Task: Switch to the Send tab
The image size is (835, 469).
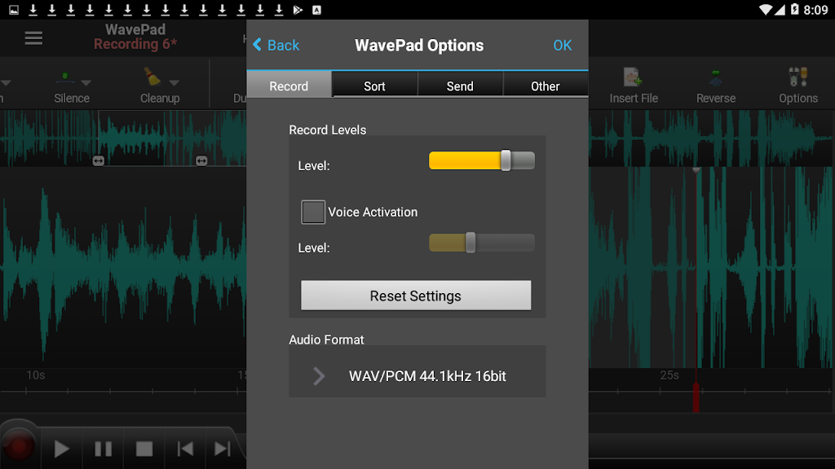Action: [x=460, y=85]
